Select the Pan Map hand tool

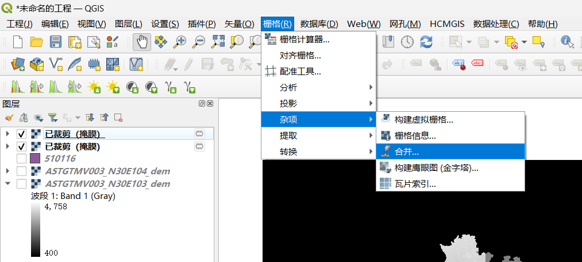point(142,42)
